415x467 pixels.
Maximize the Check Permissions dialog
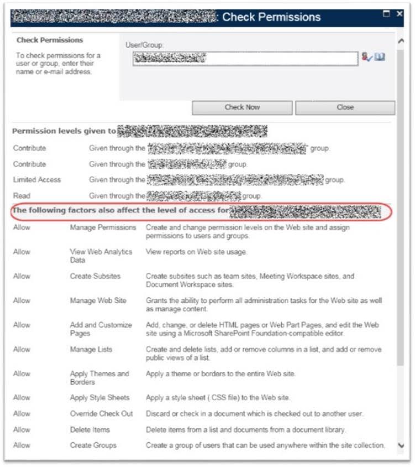pos(387,14)
